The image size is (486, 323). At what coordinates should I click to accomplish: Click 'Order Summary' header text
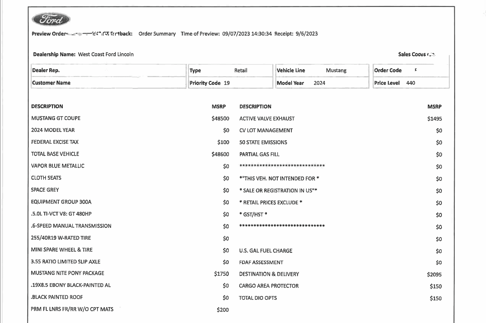[157, 34]
